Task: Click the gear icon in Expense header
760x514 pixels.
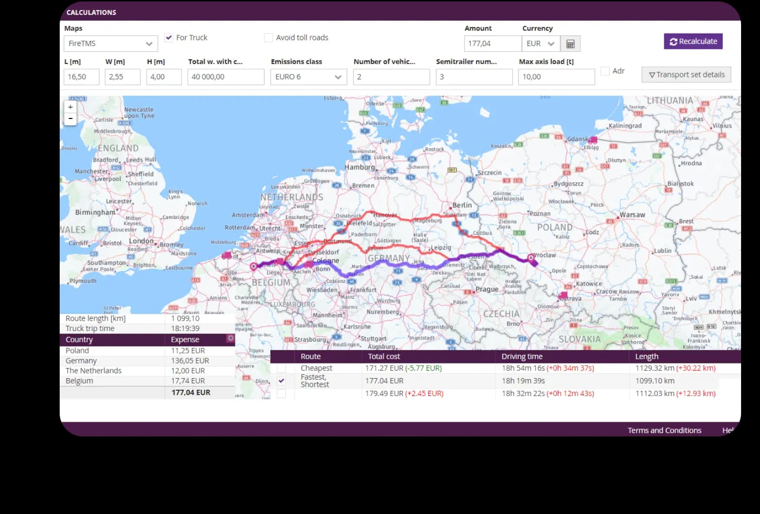Action: click(x=231, y=339)
